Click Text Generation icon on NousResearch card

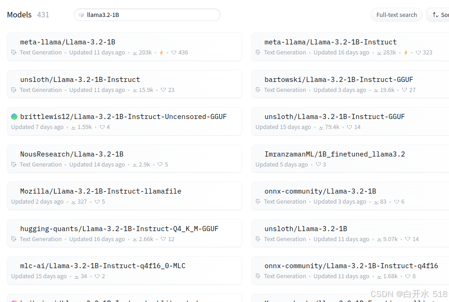point(14,165)
